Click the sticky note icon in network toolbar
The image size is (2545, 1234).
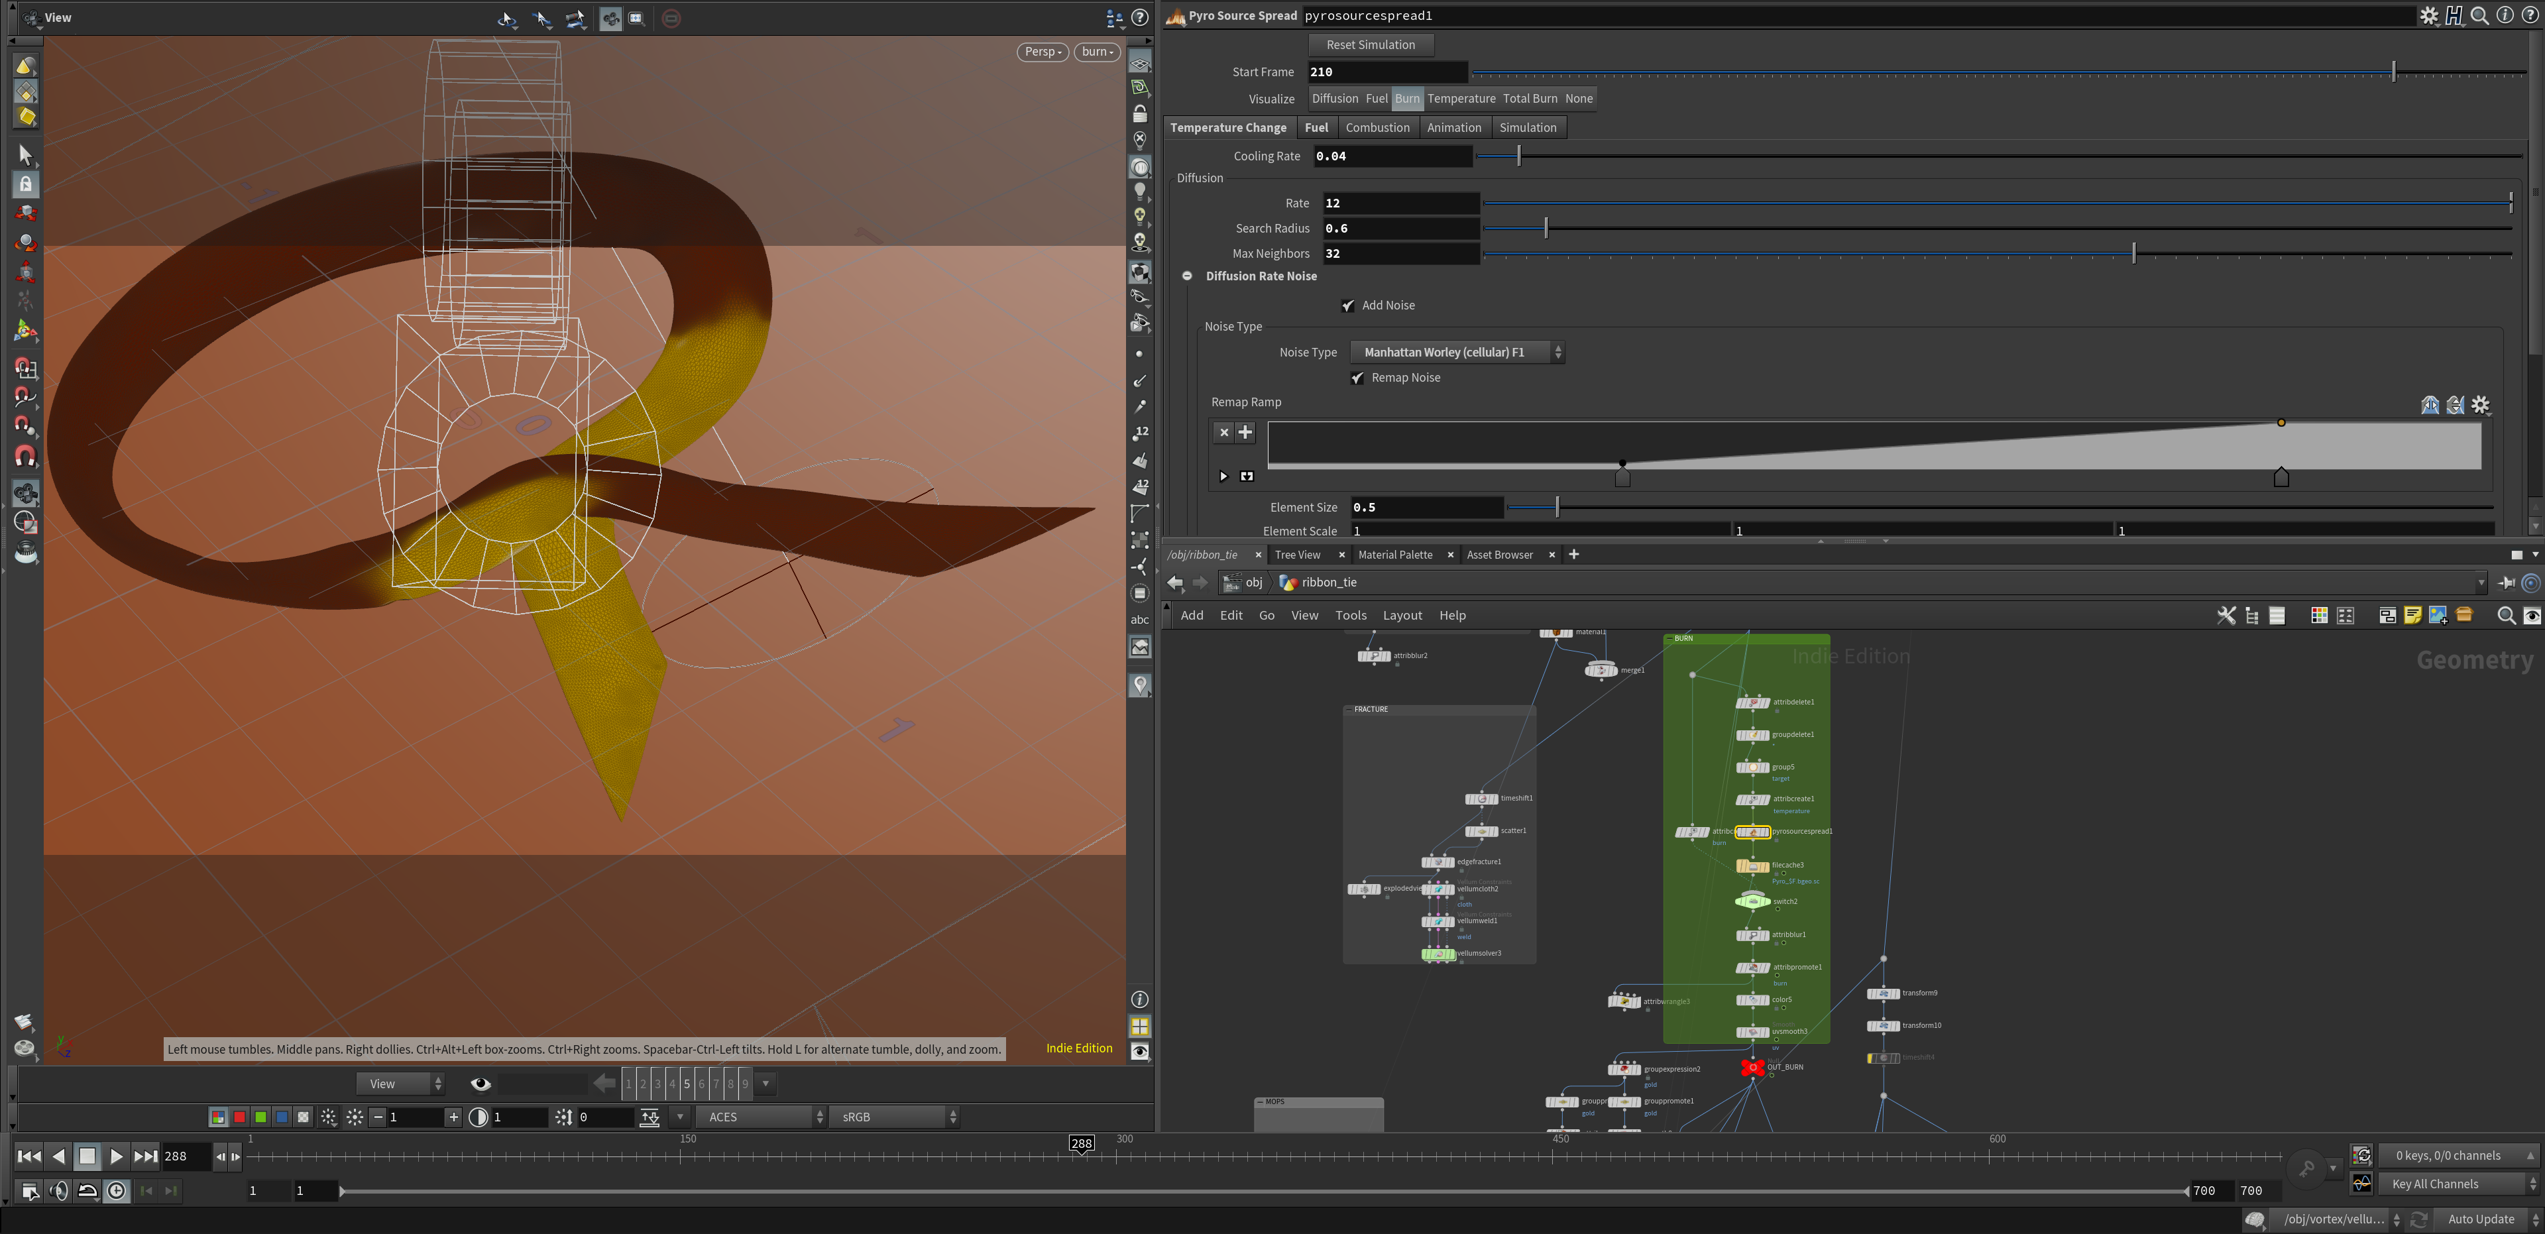point(2412,616)
